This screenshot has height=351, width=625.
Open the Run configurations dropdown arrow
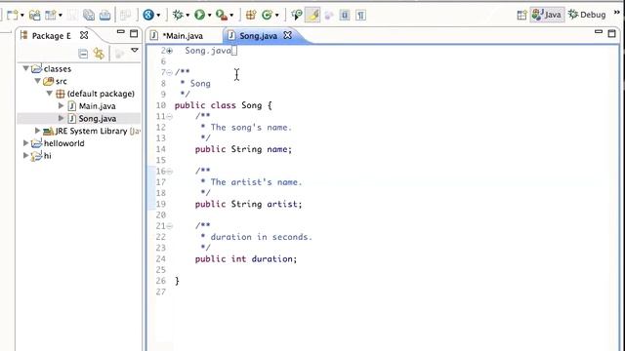[209, 16]
